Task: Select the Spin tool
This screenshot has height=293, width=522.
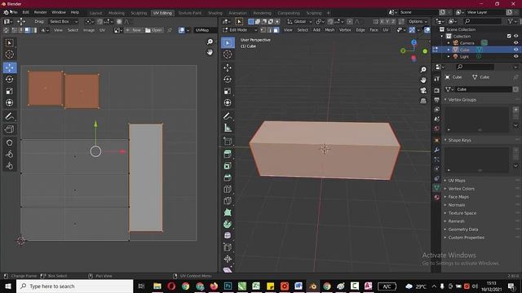Action: pos(228,225)
